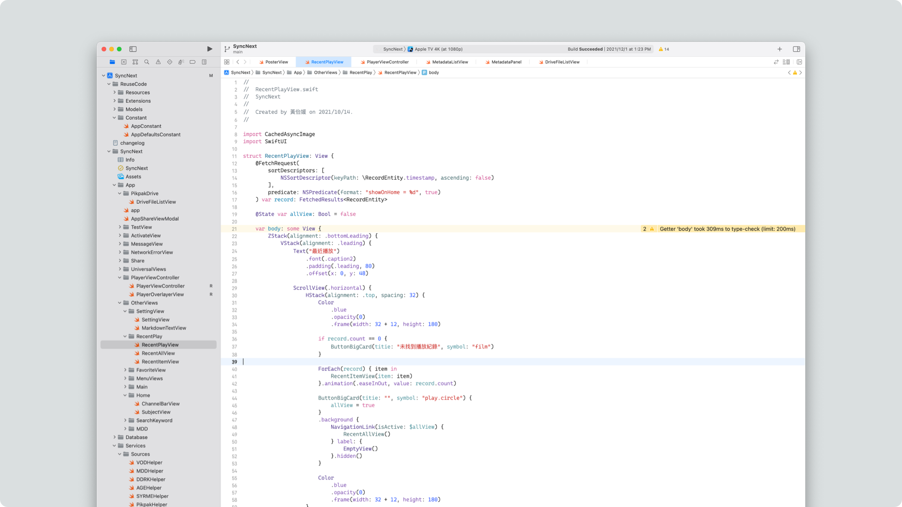Viewport: 902px width, 507px height.
Task: Open the body symbol jump bar menu
Action: tap(430, 73)
